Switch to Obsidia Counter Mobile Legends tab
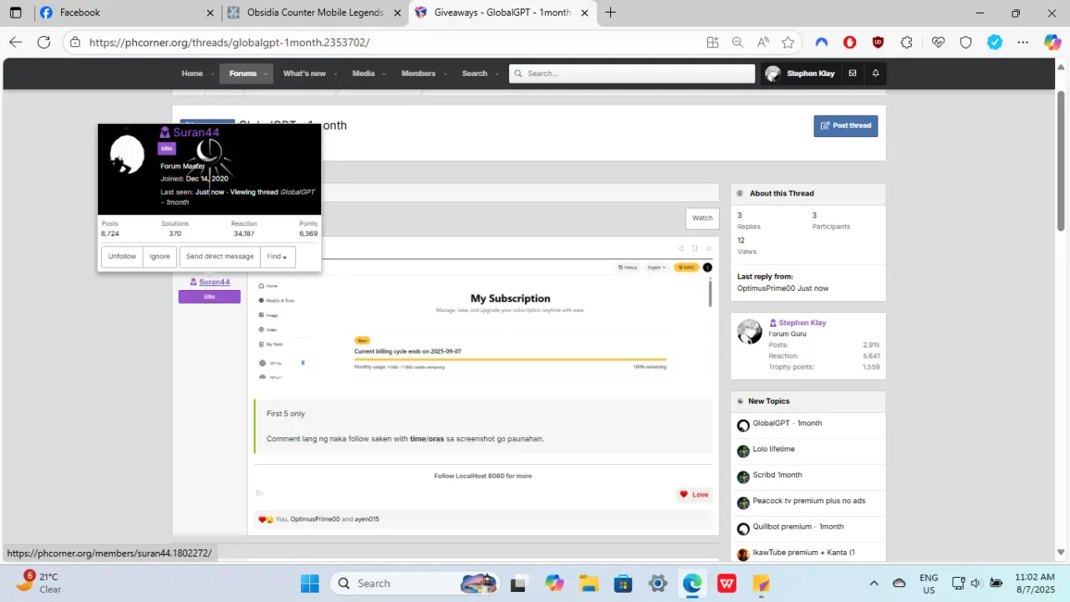 click(315, 13)
